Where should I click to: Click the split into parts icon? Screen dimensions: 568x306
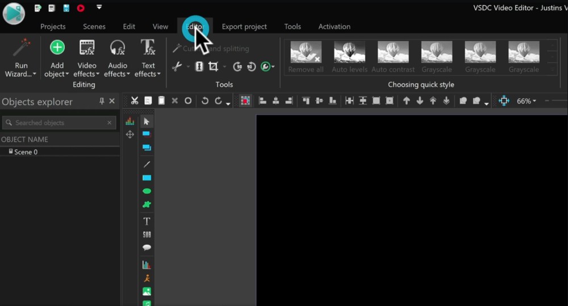coord(199,66)
